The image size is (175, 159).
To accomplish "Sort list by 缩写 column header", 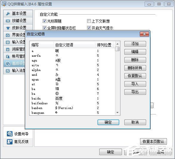I will pyautogui.click(x=41, y=45).
